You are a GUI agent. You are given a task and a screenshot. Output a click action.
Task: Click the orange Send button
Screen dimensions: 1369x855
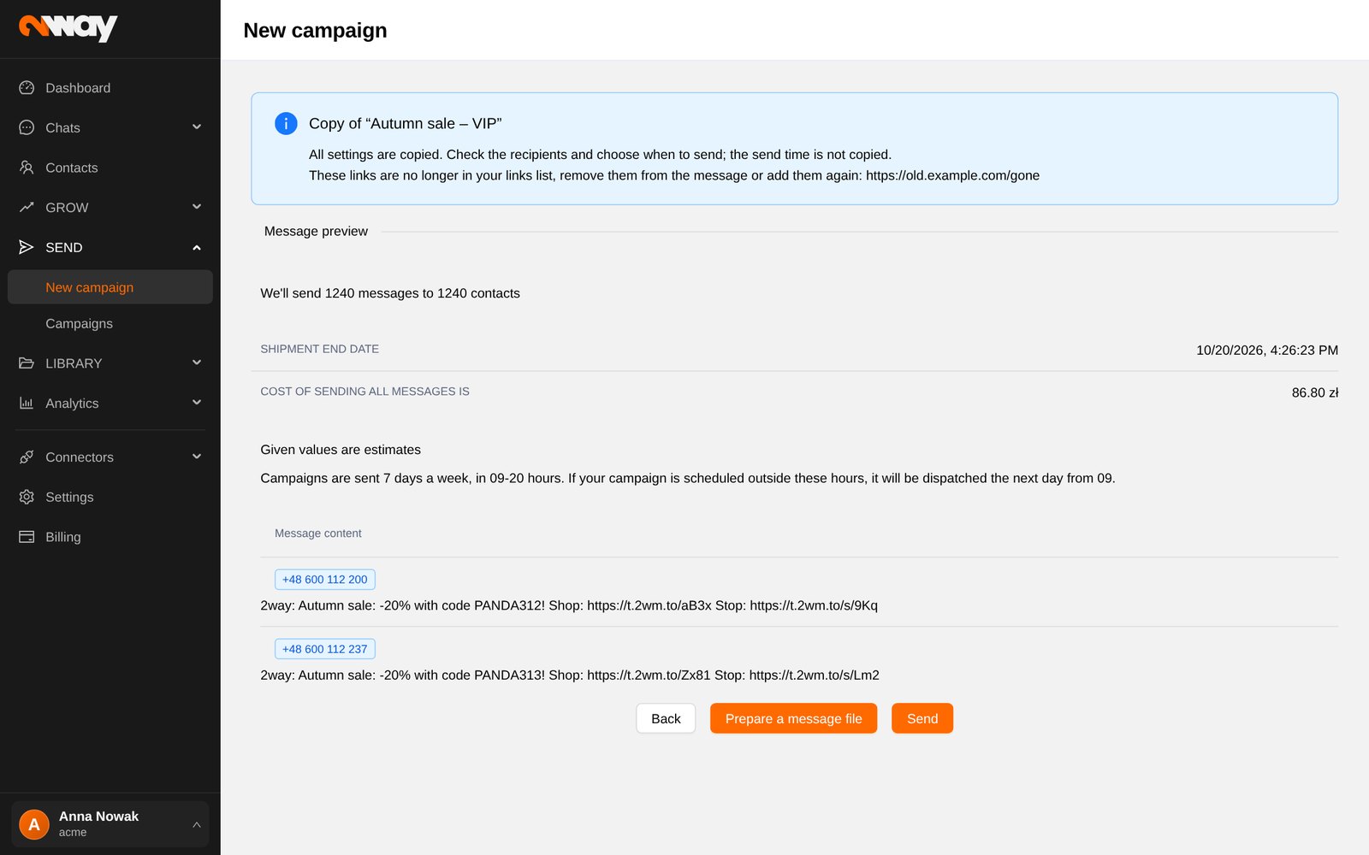point(922,718)
